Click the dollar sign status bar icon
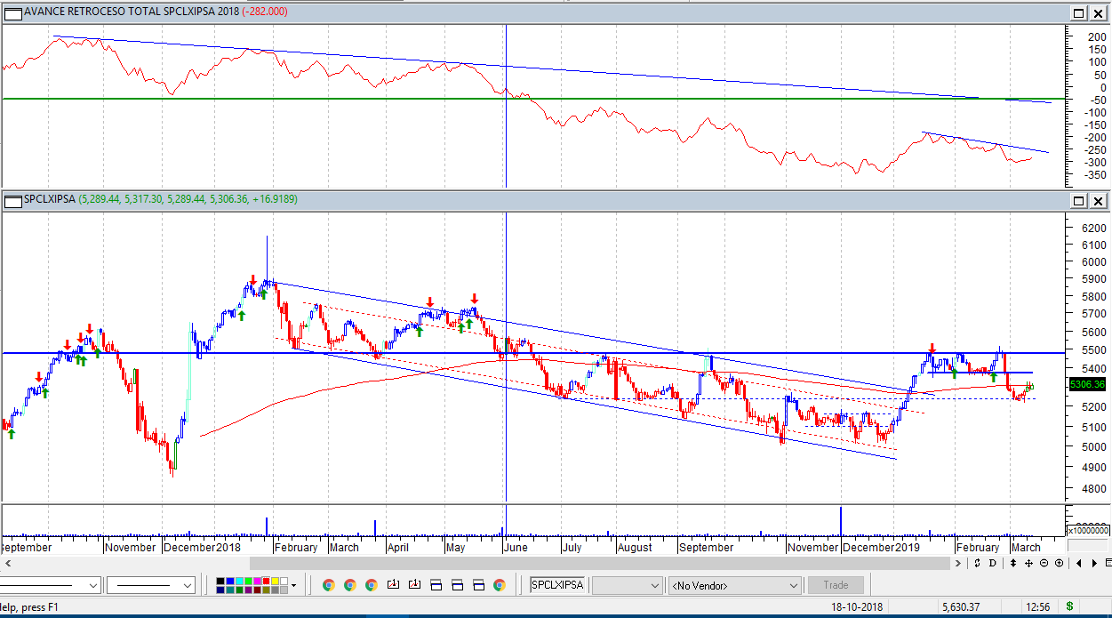 [x=1069, y=607]
